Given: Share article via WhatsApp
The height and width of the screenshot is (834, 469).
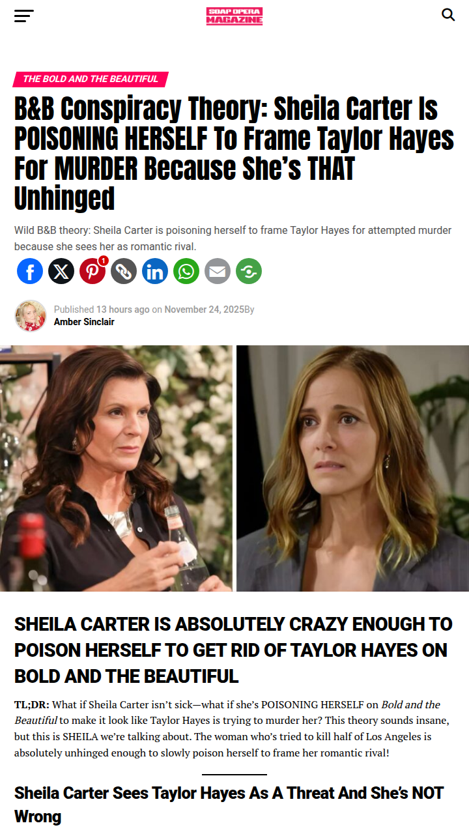Looking at the screenshot, I should click(x=186, y=270).
